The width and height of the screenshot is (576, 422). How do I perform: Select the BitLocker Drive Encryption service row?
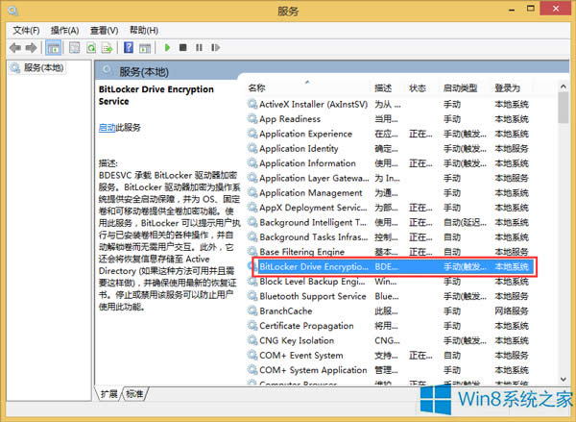coord(392,266)
